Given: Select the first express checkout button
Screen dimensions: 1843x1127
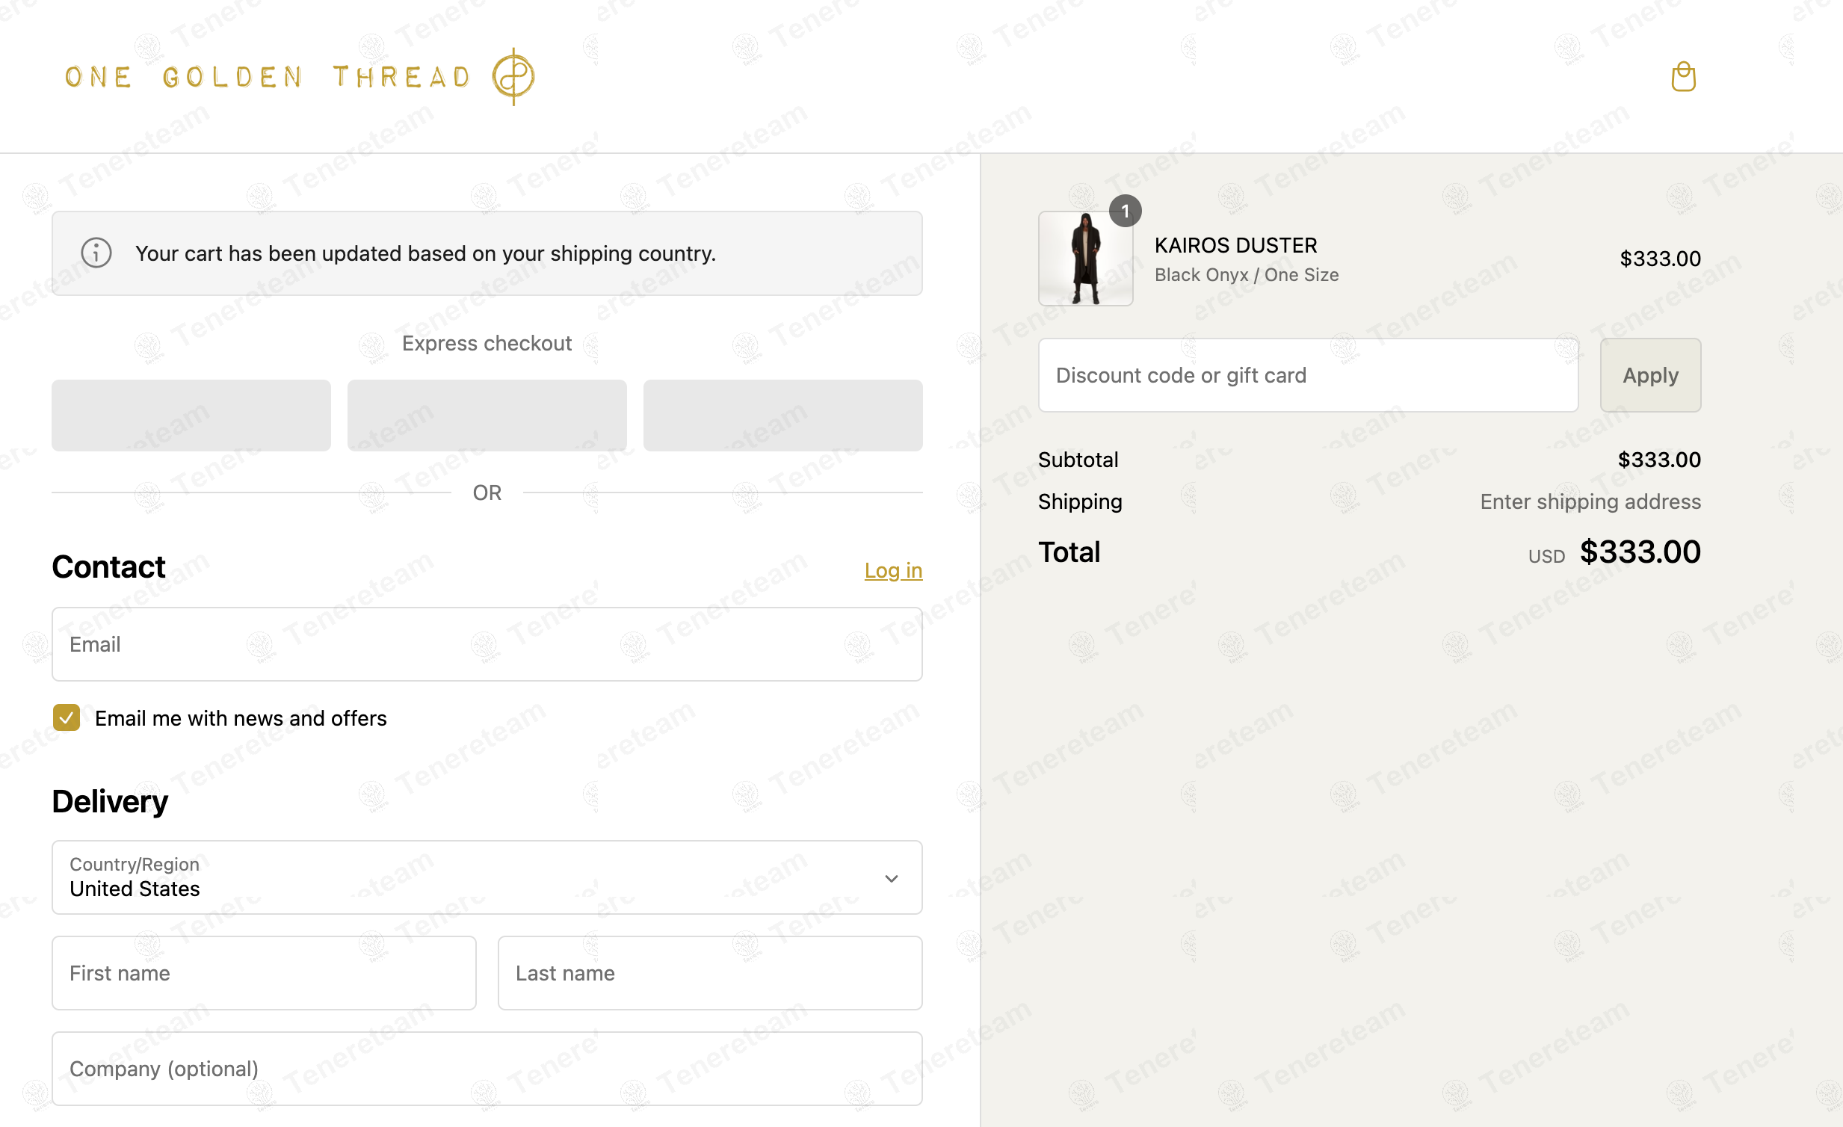Looking at the screenshot, I should [x=191, y=415].
